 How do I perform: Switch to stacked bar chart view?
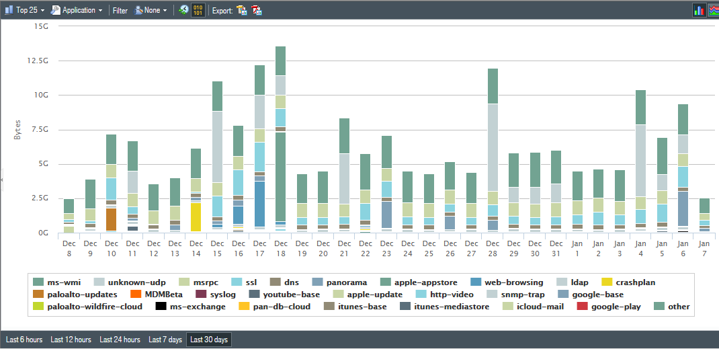[x=699, y=10]
